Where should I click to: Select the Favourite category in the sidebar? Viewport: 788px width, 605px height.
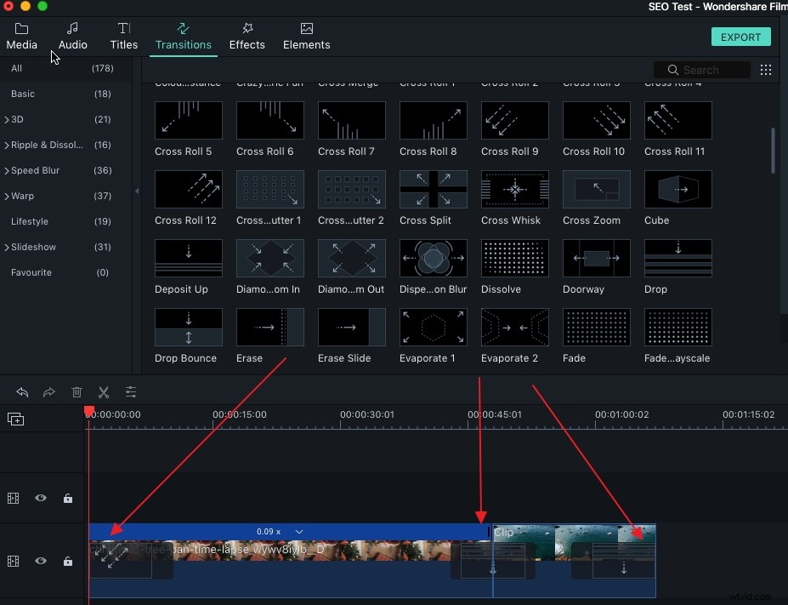point(31,272)
